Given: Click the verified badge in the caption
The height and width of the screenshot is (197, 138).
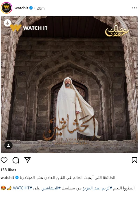Looking at the screenshot, I should click(x=17, y=177).
